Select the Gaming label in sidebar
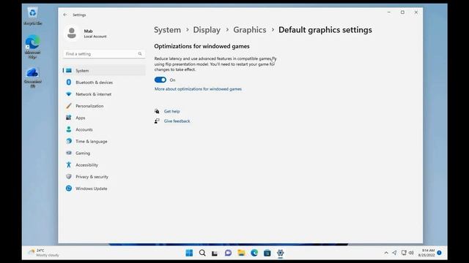 coord(83,153)
